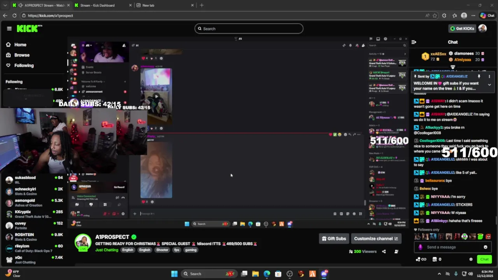
Task: Click the kick.com address bar
Action: point(222,16)
